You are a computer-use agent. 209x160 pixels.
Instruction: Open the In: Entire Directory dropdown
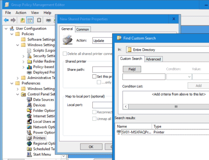(167, 50)
